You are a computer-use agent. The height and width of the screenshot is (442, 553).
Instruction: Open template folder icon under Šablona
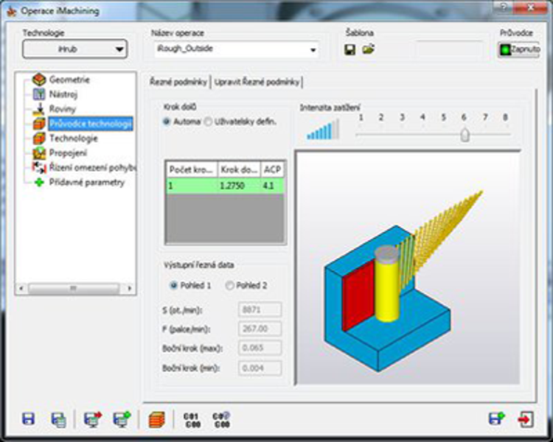(367, 50)
